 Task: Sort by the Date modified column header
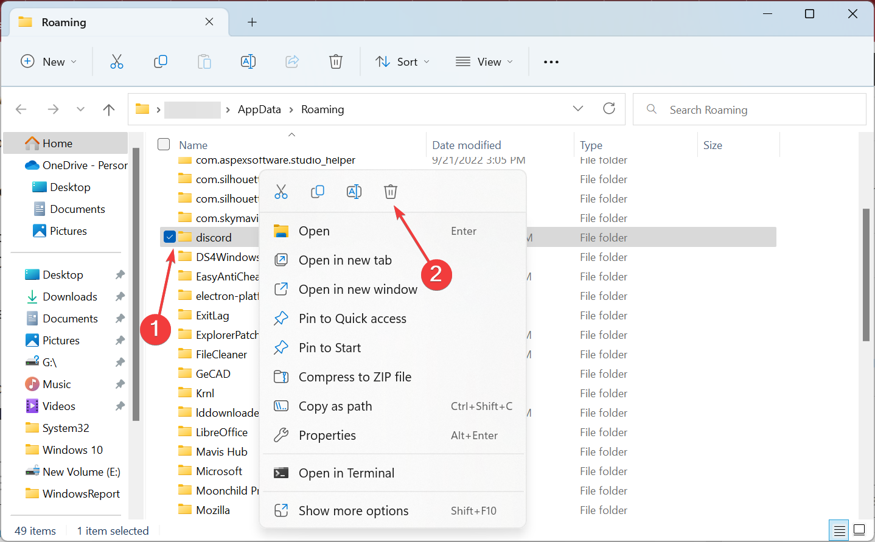pyautogui.click(x=467, y=145)
